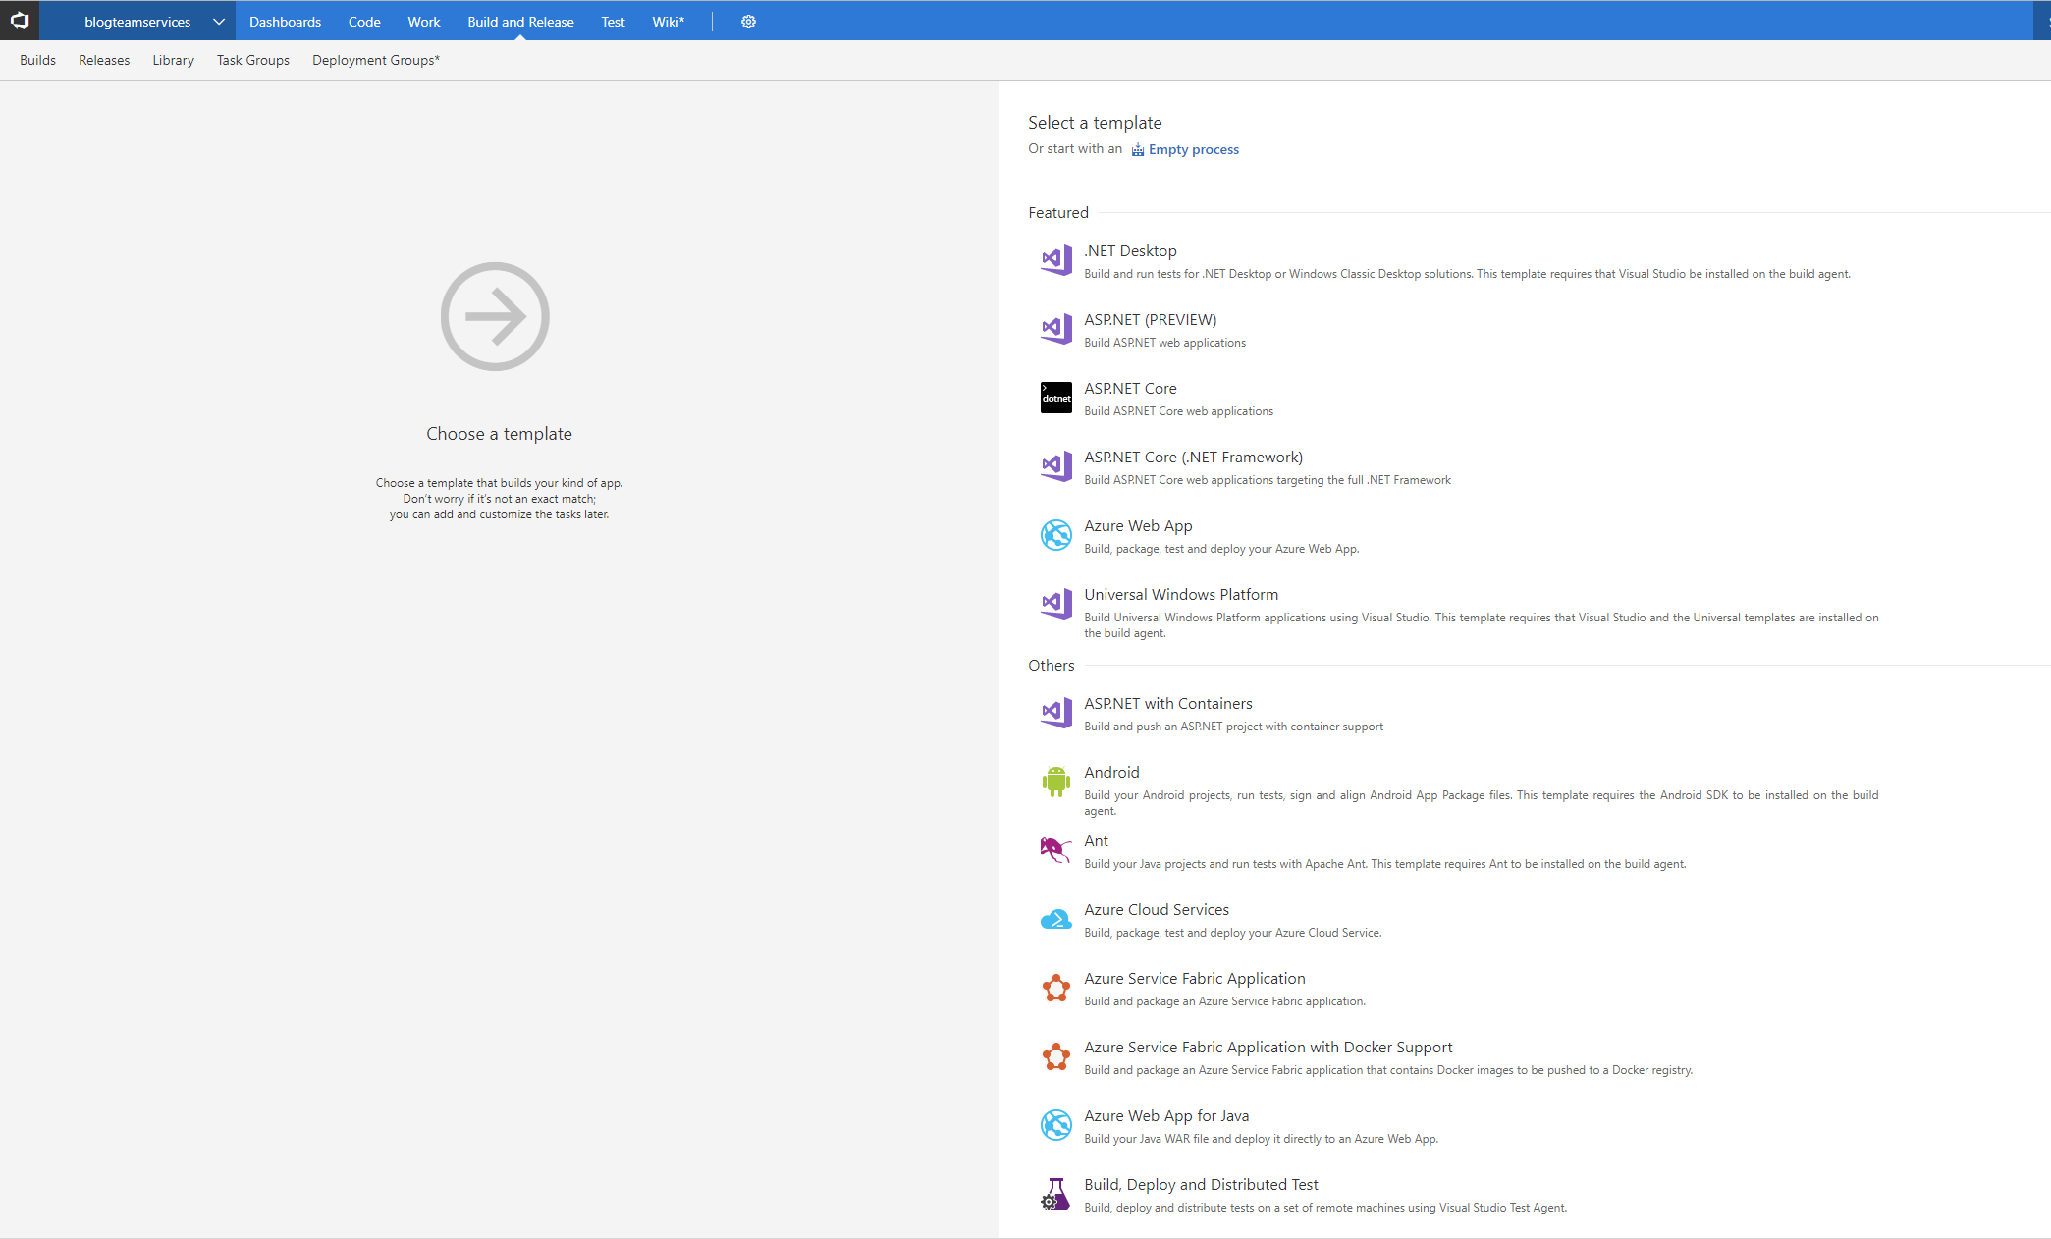Click the 'Select a template' heading

tap(1095, 123)
